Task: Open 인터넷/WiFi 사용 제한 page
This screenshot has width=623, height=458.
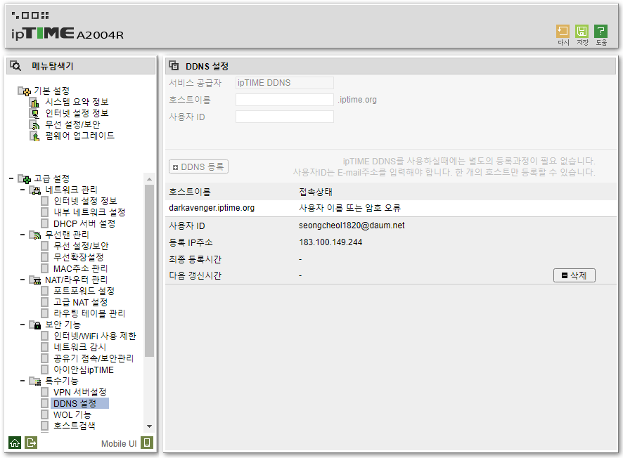Action: point(95,336)
